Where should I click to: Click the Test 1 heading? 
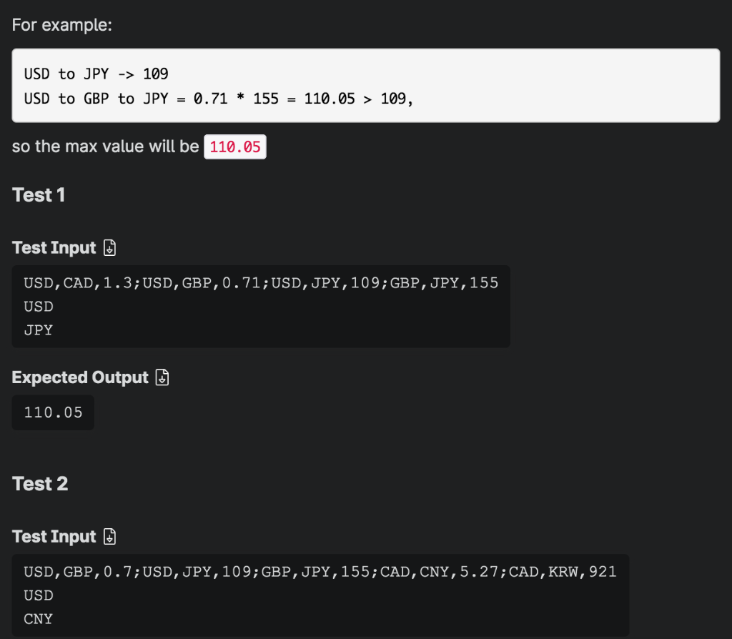tap(39, 194)
